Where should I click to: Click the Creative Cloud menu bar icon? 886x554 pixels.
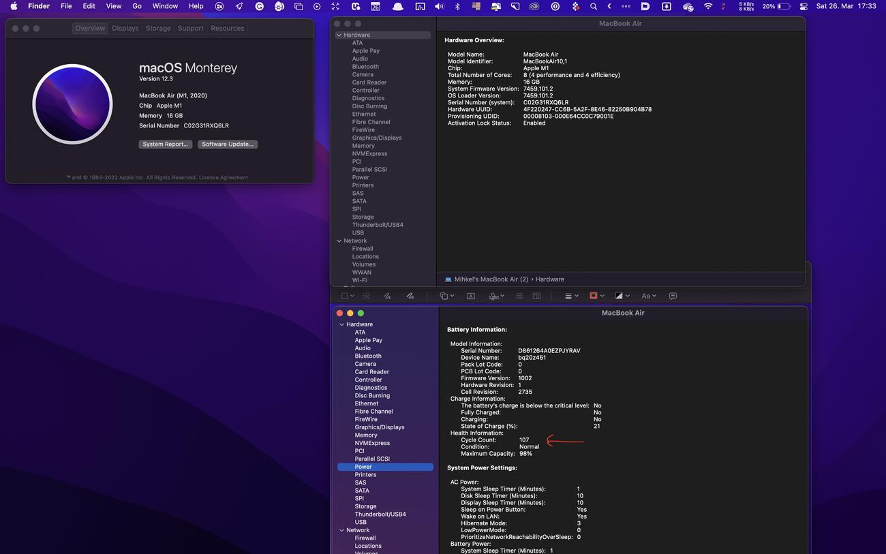click(x=535, y=6)
